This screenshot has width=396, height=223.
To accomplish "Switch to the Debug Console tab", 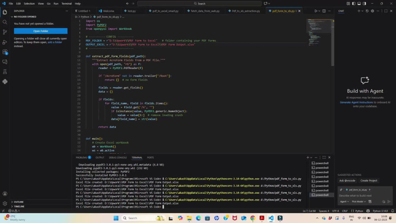I will pos(118,157).
